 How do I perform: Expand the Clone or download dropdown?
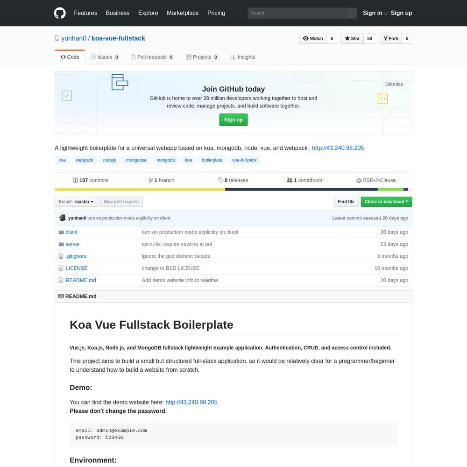386,202
